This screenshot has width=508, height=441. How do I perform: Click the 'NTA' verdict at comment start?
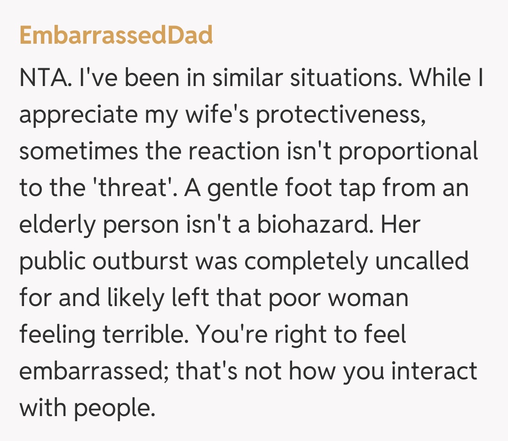click(43, 79)
